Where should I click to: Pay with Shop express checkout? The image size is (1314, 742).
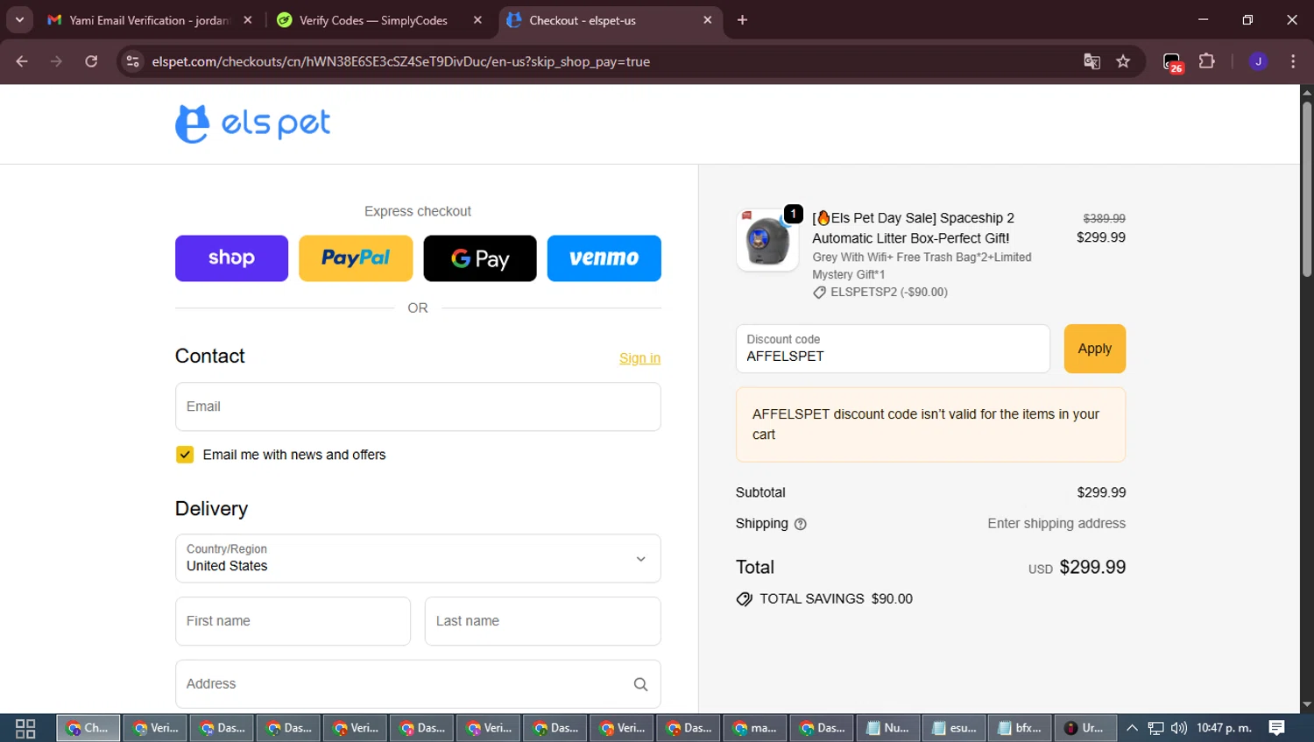231,258
